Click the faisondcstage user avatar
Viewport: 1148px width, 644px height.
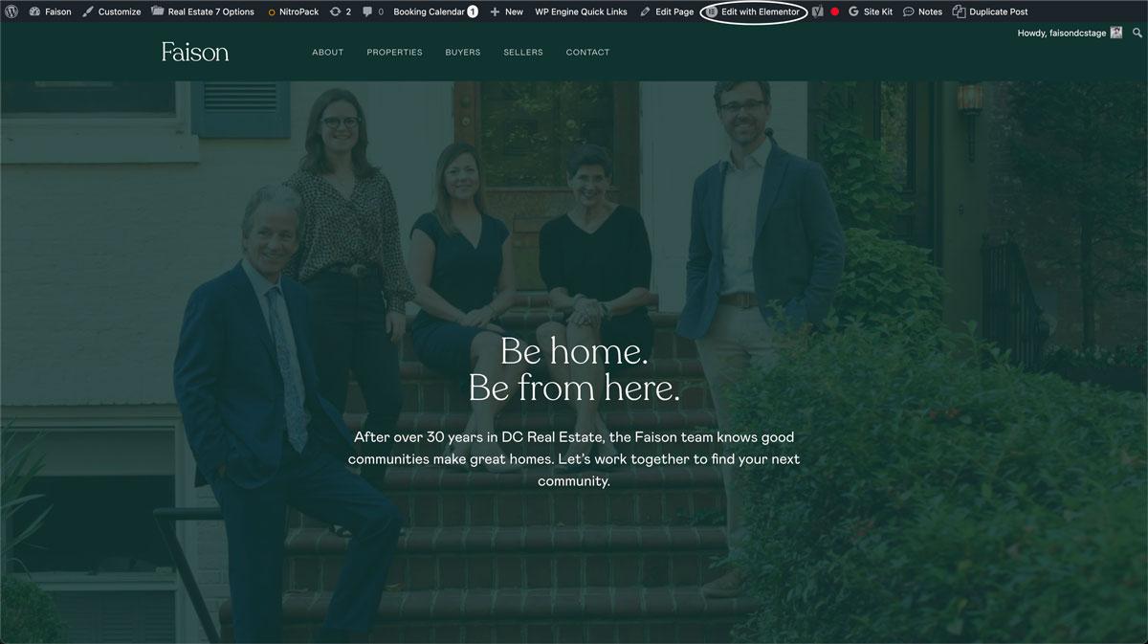(x=1115, y=33)
